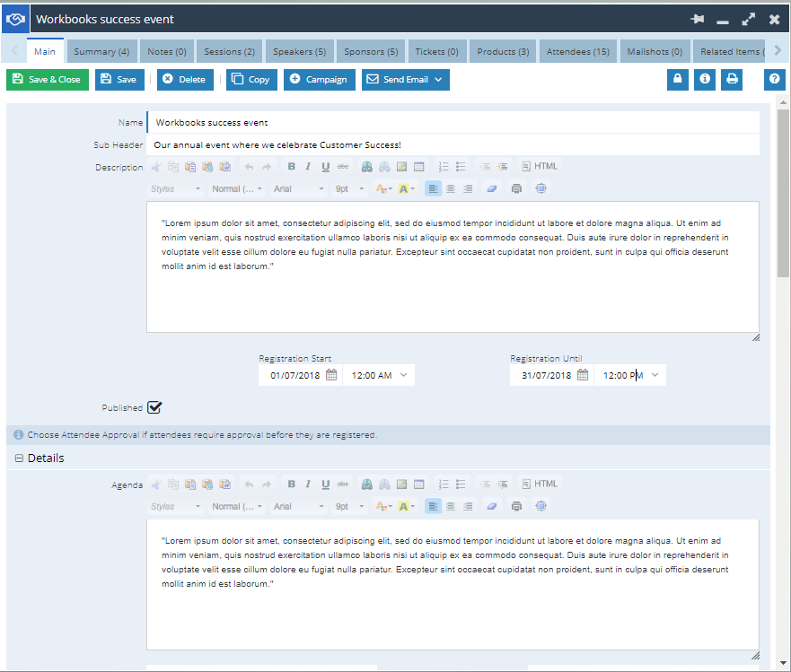Click undo in Description editor toolbar

tap(250, 166)
